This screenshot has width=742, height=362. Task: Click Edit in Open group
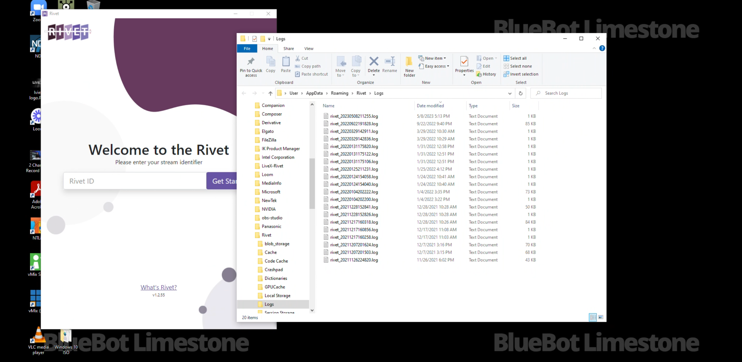point(483,66)
